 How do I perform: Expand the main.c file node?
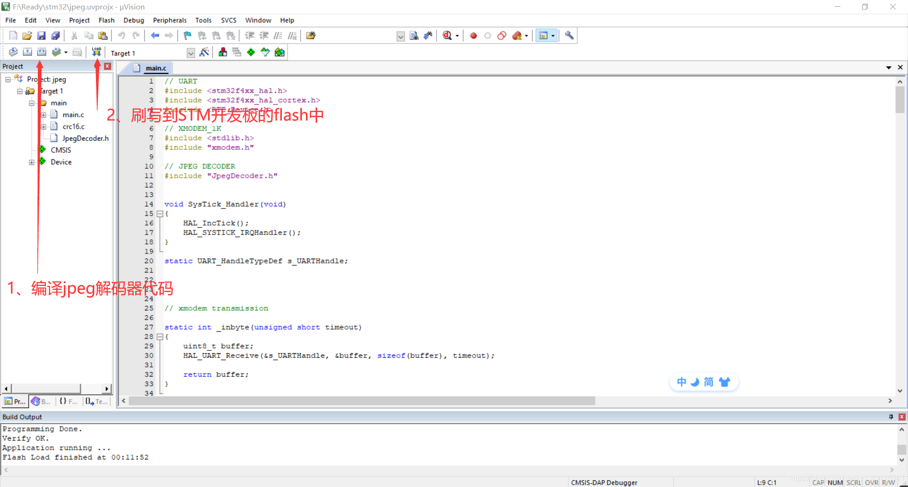(x=44, y=115)
